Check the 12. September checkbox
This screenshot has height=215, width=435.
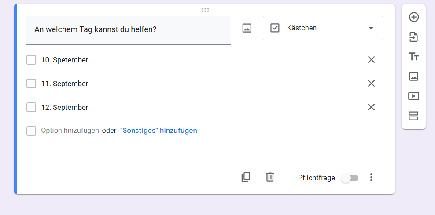(31, 107)
